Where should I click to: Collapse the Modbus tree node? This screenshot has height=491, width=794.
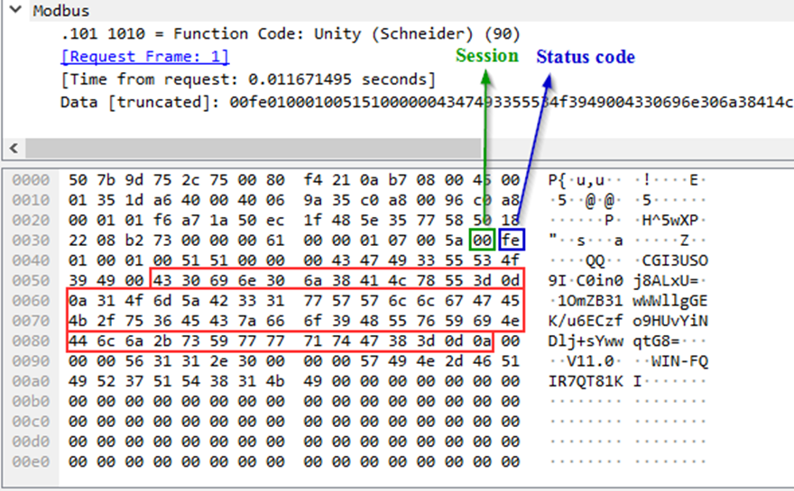point(15,12)
